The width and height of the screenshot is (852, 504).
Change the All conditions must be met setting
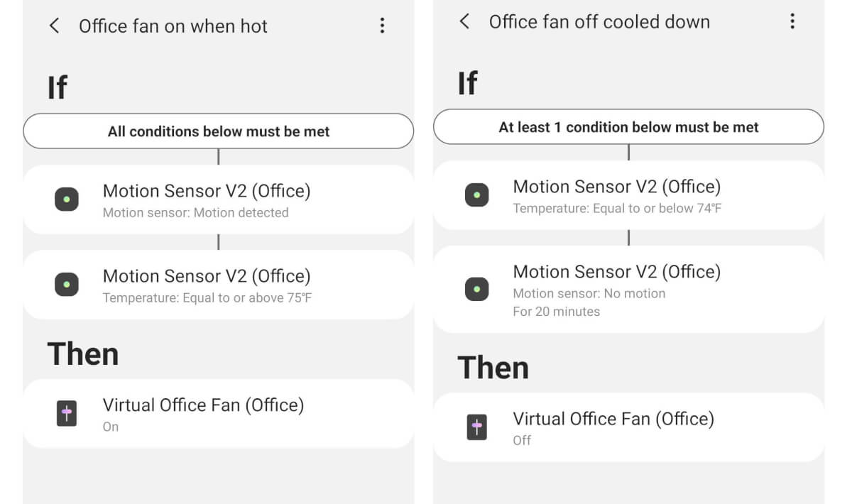click(218, 131)
